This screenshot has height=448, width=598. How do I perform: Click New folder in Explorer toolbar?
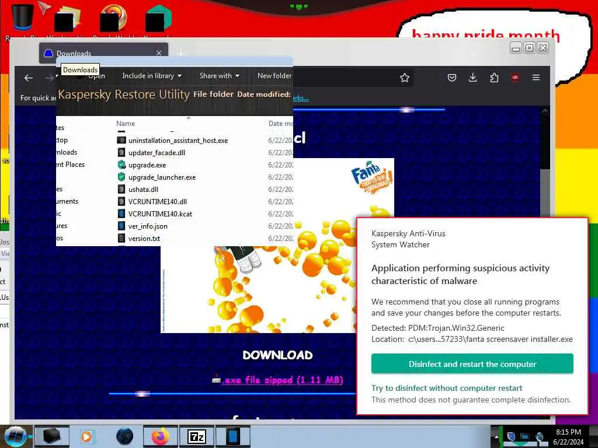point(274,76)
